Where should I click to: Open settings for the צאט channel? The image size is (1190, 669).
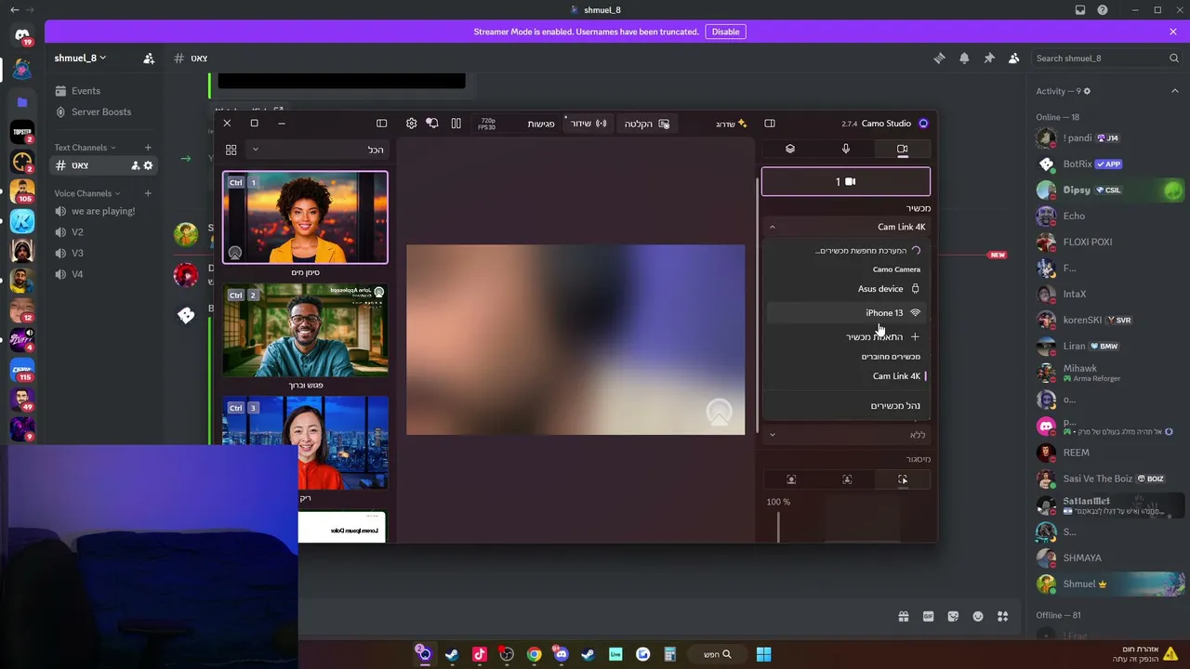coord(148,165)
